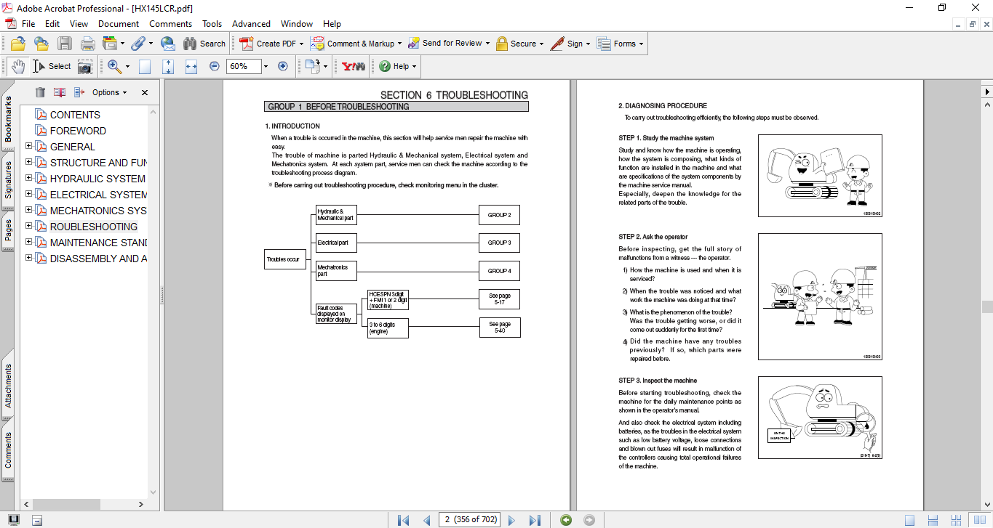
Task: Go to the last page
Action: pyautogui.click(x=535, y=520)
